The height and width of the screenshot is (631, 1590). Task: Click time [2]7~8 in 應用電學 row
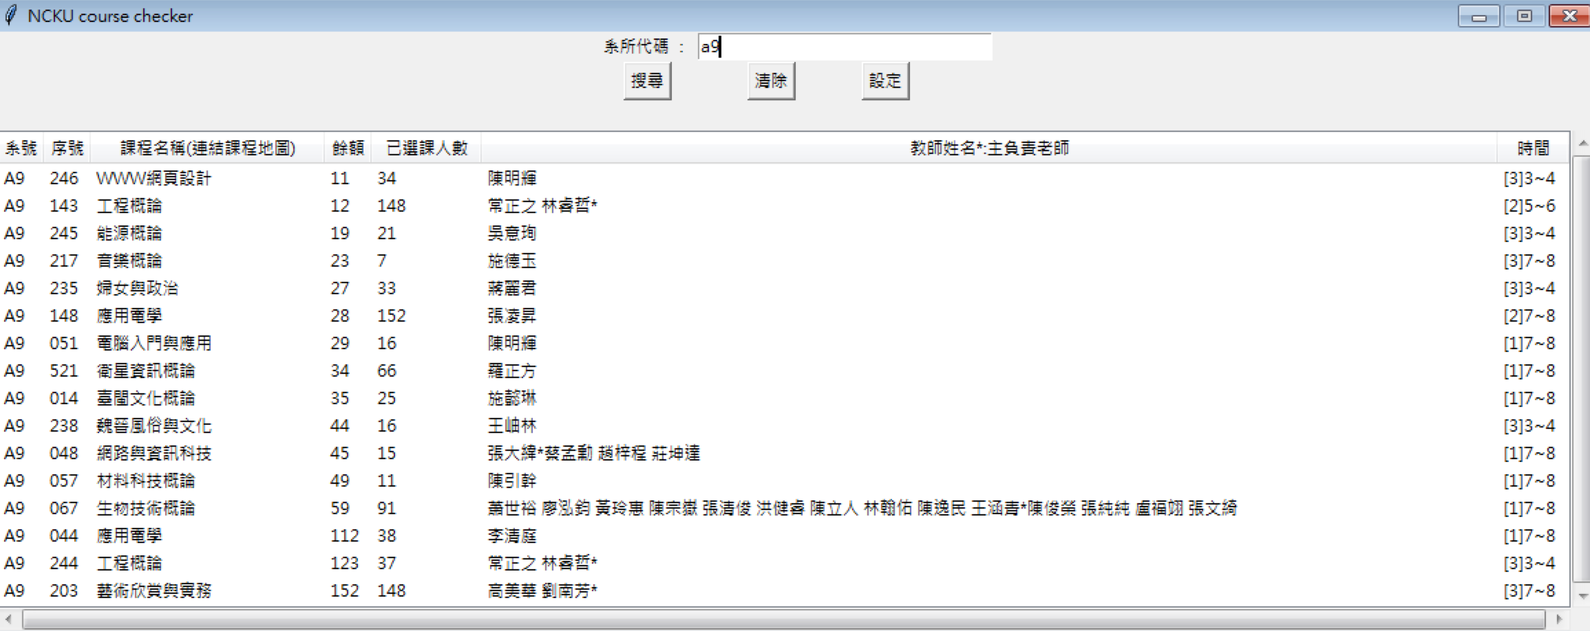point(1529,315)
